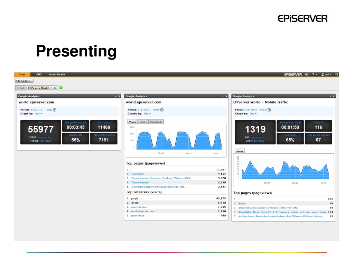Close the first Google Analytics gadget
Viewport: 354px width, 266px height.
click(x=119, y=96)
